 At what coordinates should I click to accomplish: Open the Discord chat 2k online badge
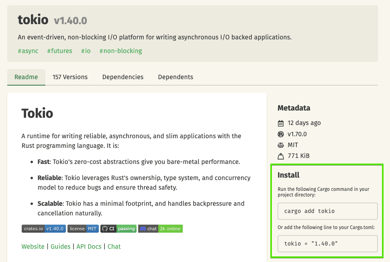coord(160,229)
